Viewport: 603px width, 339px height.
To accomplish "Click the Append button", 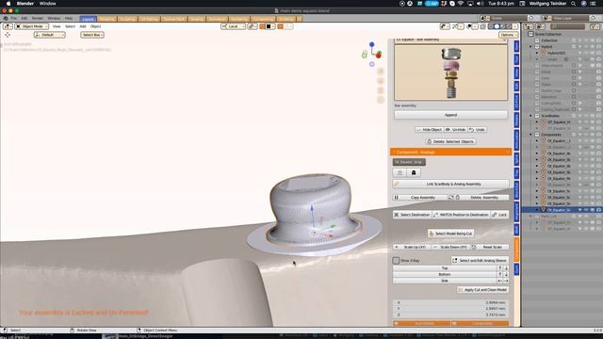I will tap(450, 115).
